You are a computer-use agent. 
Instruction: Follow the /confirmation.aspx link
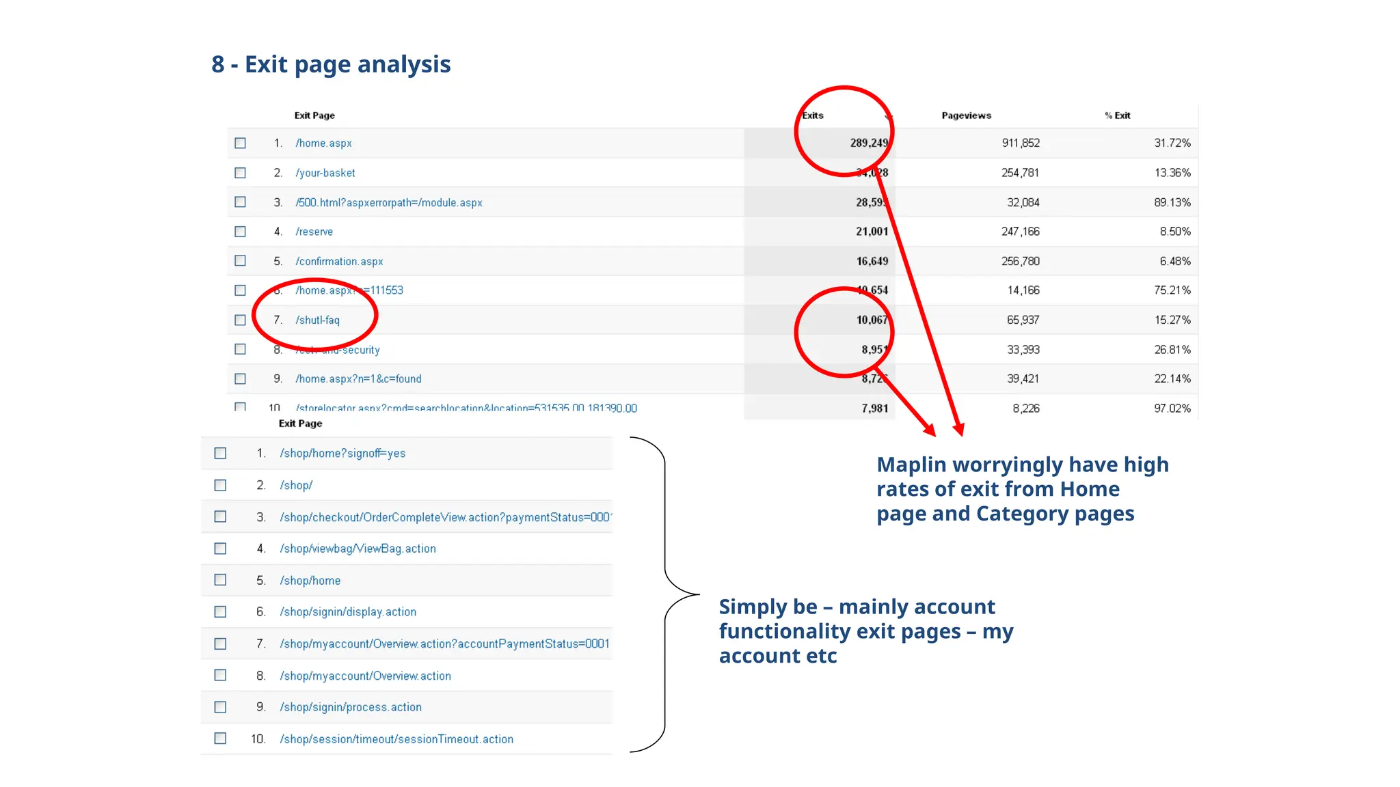pyautogui.click(x=339, y=262)
